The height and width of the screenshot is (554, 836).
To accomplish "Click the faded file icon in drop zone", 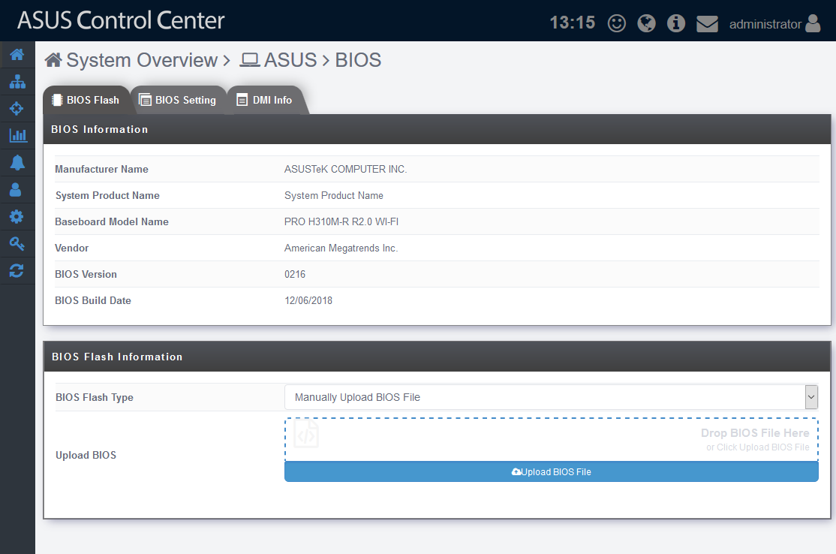I will click(x=307, y=433).
